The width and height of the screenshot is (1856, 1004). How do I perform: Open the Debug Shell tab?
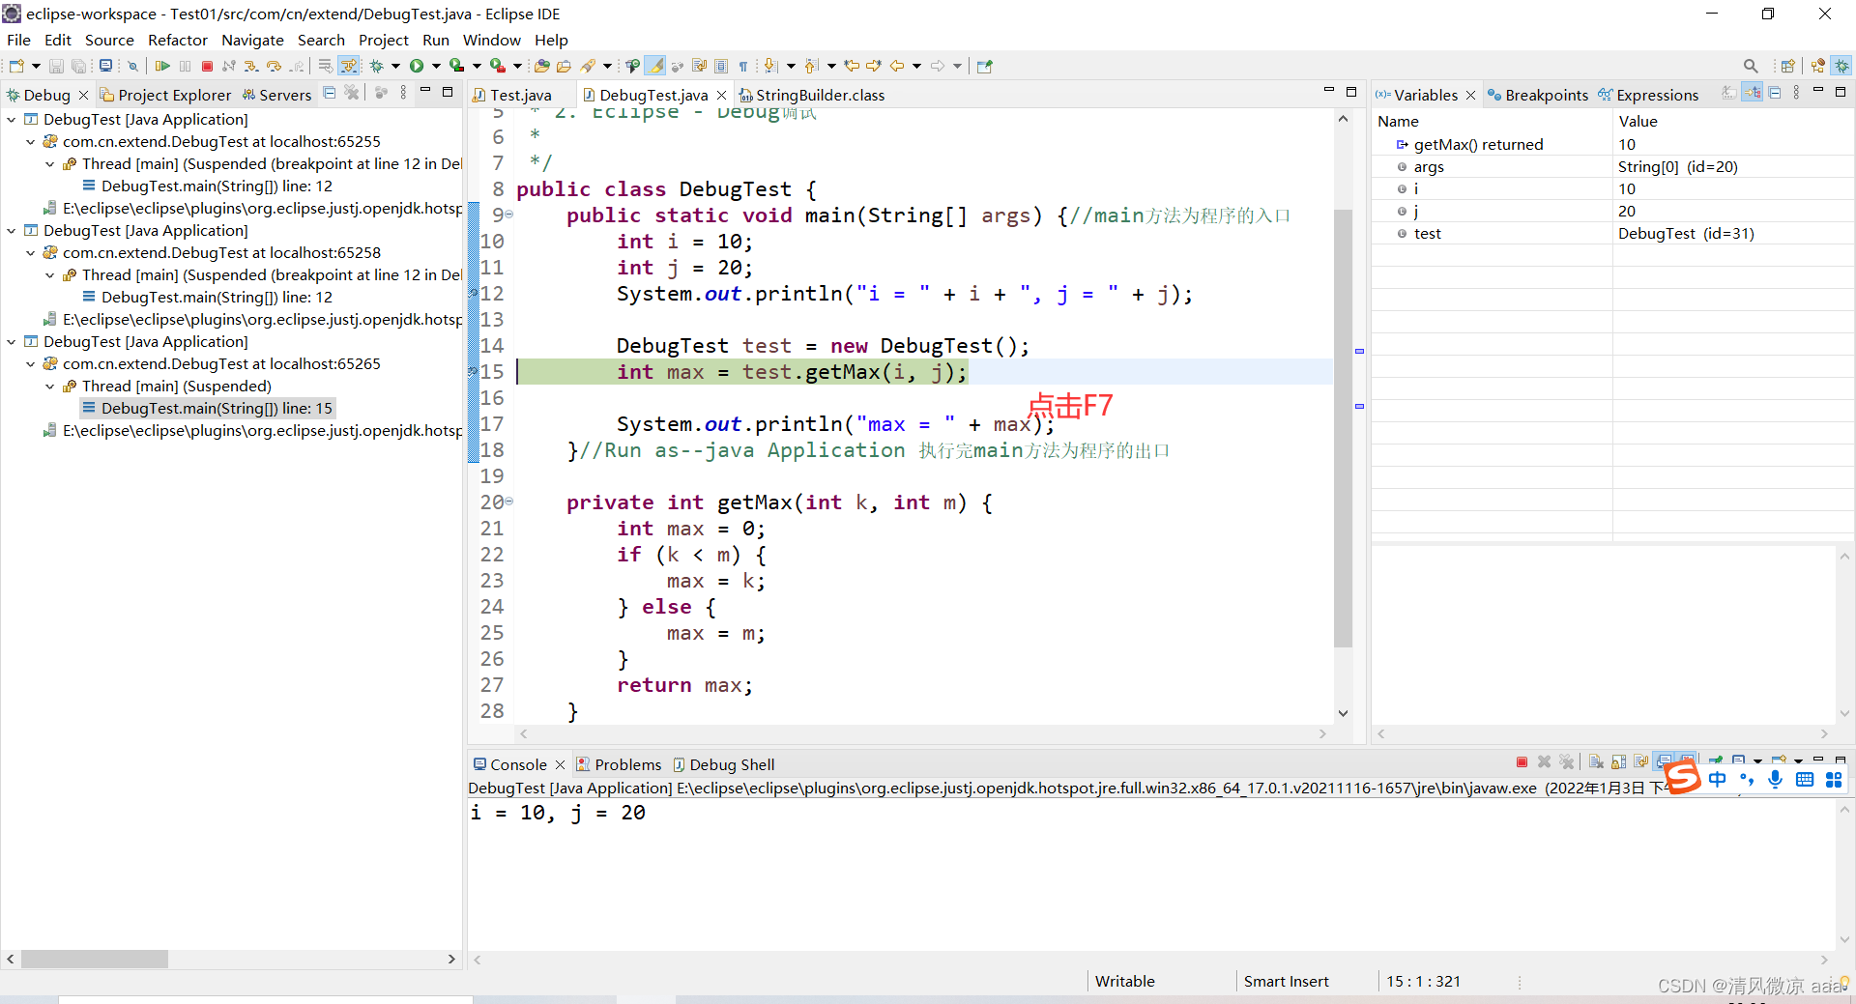(x=724, y=764)
